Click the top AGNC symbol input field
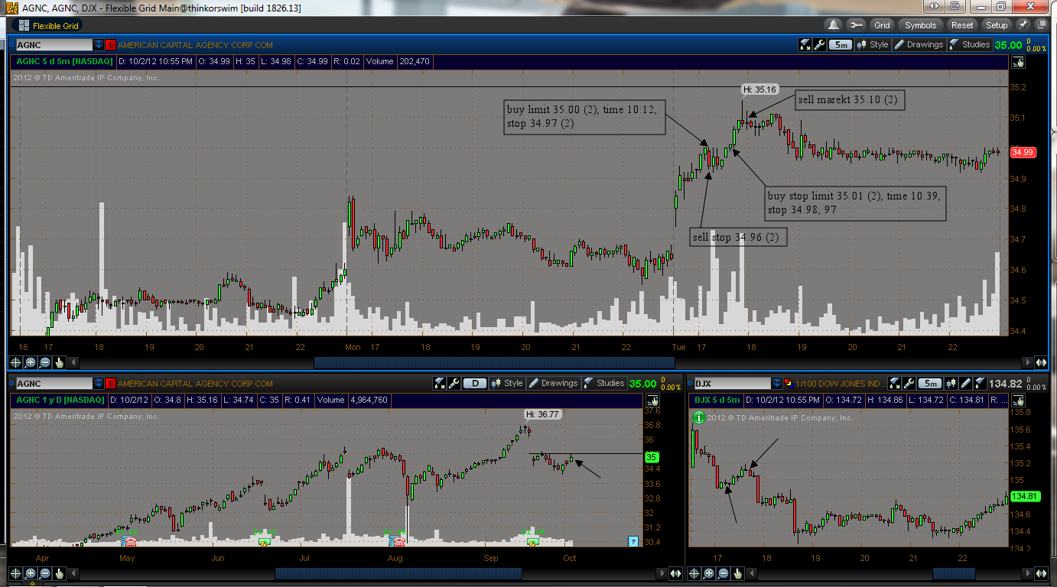Screen dimensions: 1057x587 (53, 45)
